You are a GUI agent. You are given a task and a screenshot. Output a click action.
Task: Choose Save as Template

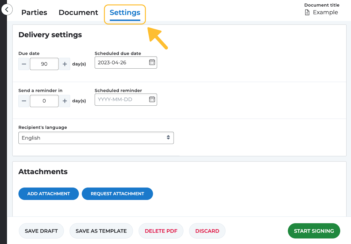pyautogui.click(x=101, y=231)
